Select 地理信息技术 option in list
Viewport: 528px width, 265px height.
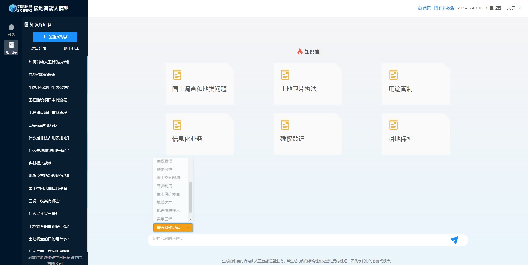click(x=168, y=211)
